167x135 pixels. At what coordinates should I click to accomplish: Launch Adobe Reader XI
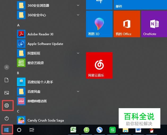[40, 34]
